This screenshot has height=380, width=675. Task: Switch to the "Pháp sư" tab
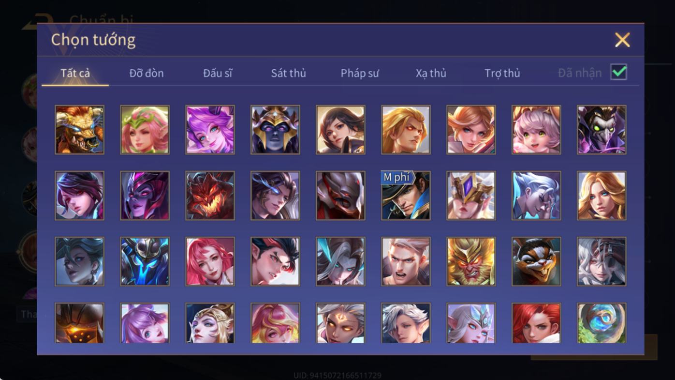click(360, 73)
